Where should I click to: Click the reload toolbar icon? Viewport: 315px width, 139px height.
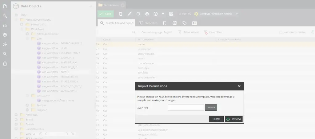click(138, 14)
